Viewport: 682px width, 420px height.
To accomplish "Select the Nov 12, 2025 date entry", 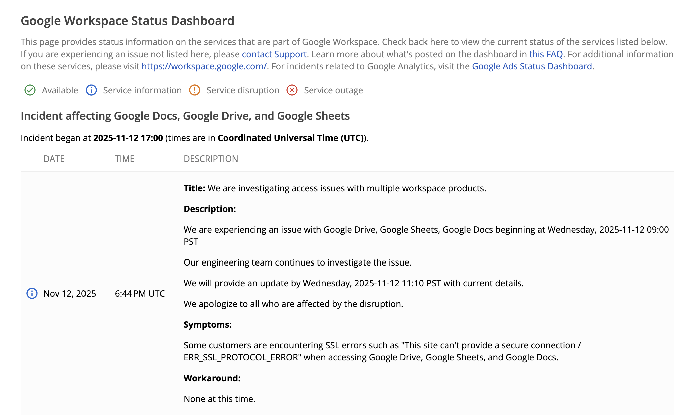I will point(69,294).
